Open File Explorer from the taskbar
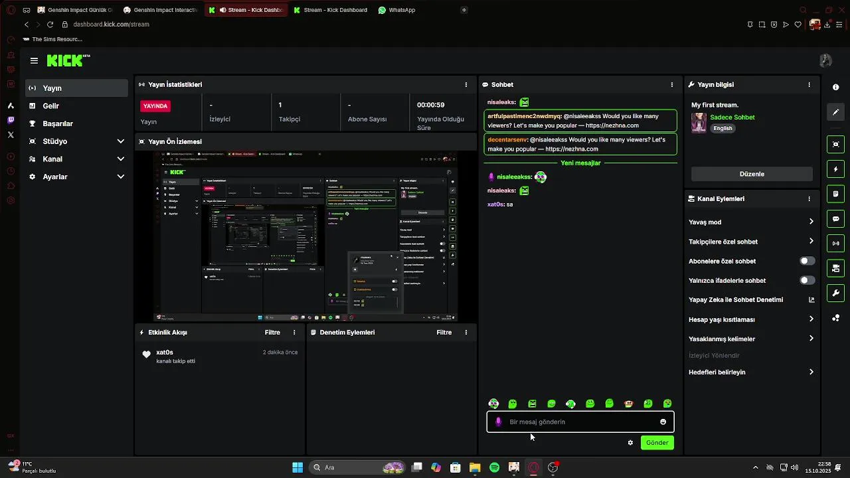 point(475,467)
